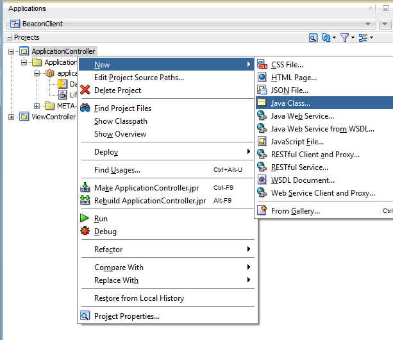
Task: Choose Edit Project Source Paths
Action: (166, 78)
